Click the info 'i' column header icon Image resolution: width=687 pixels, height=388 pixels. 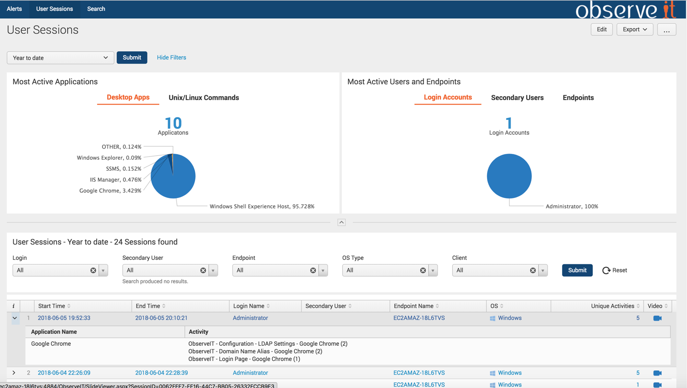pos(13,306)
